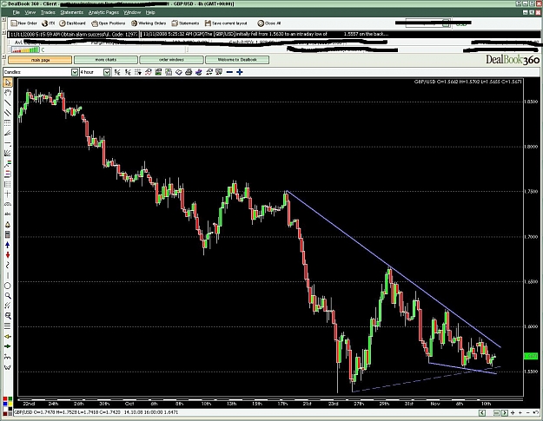Click the New Order toolbar button
The height and width of the screenshot is (421, 543).
coord(23,23)
